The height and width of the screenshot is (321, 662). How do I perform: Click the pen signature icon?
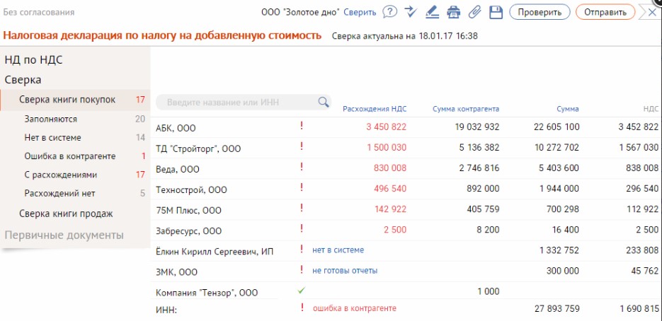432,12
